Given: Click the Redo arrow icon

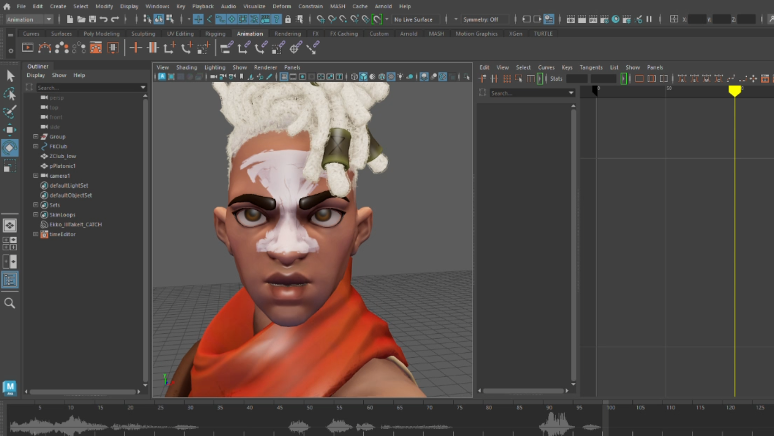Looking at the screenshot, I should [x=115, y=19].
